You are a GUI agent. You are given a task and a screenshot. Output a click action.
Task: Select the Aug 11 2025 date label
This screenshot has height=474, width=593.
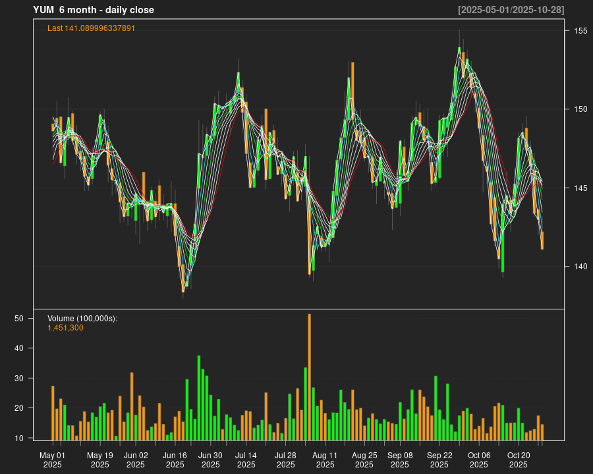[325, 460]
